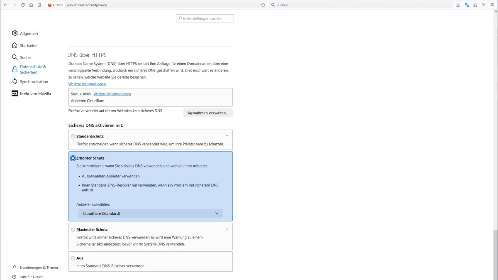Click the Ausnahmen verwalten button
498x280 pixels.
point(208,113)
